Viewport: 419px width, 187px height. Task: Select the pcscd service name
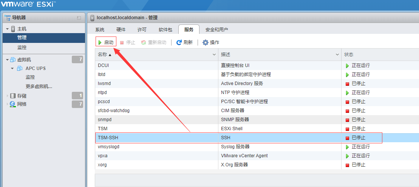pyautogui.click(x=104, y=102)
